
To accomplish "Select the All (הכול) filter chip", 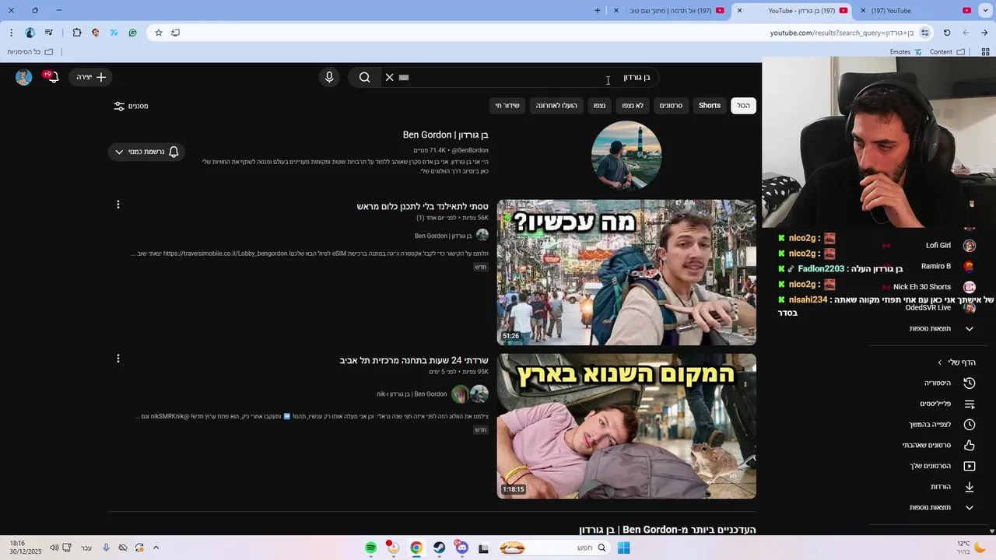I will point(744,106).
